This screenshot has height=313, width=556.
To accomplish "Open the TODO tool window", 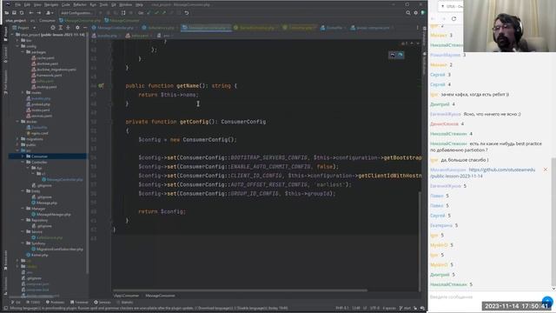I will (33, 303).
